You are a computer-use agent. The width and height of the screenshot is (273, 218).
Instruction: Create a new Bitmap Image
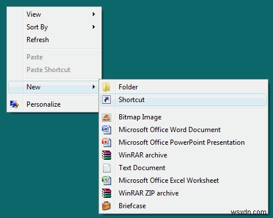pyautogui.click(x=184, y=117)
